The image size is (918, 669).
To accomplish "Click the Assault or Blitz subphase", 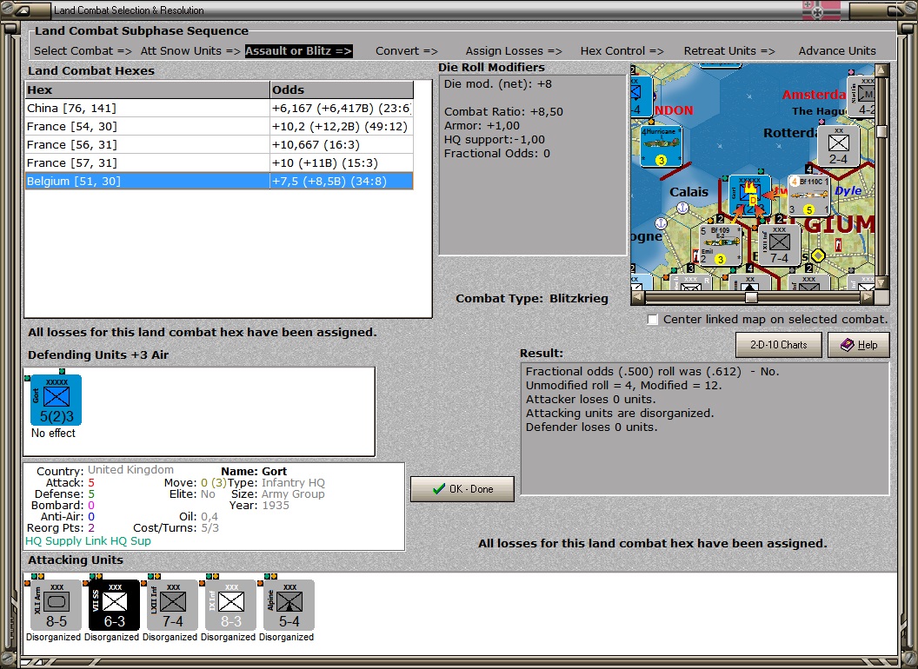I will [x=298, y=51].
